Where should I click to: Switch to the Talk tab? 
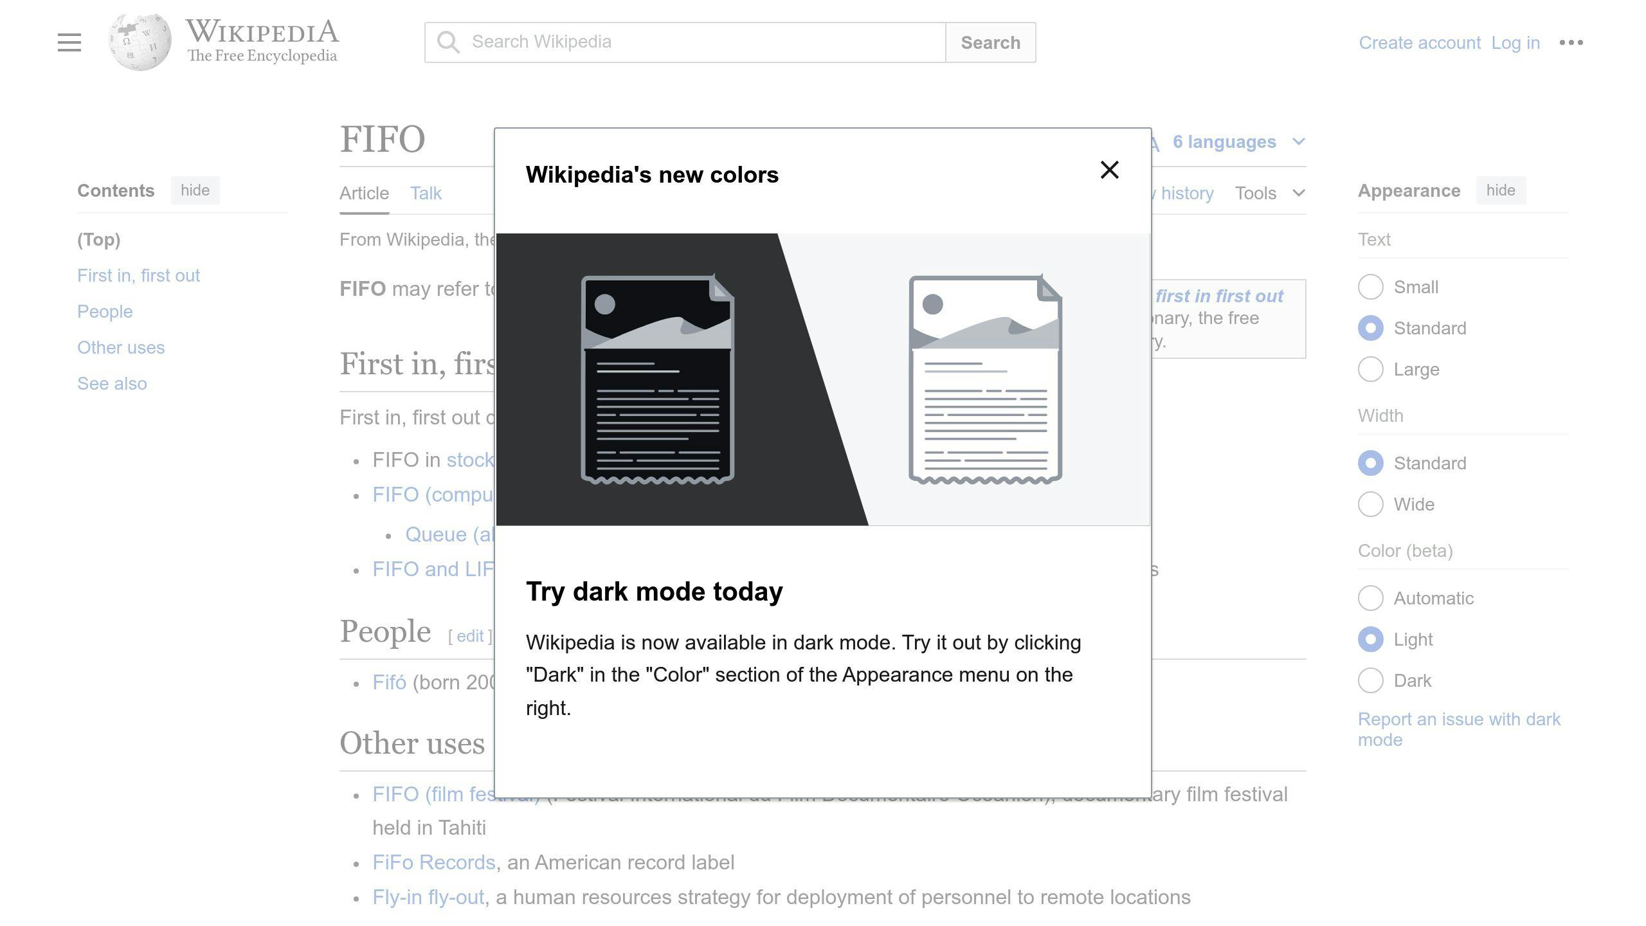[x=426, y=193]
